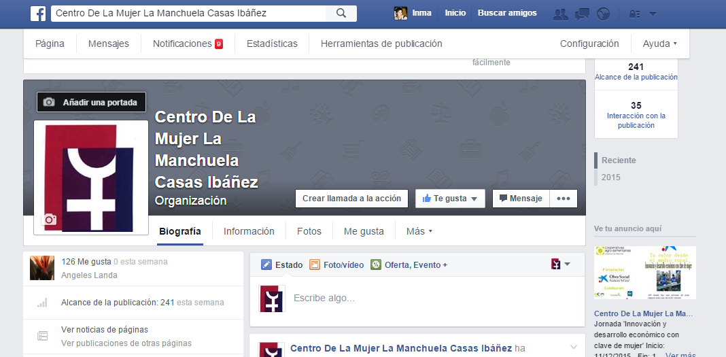Open the privacy shortcuts lock icon

click(x=634, y=14)
